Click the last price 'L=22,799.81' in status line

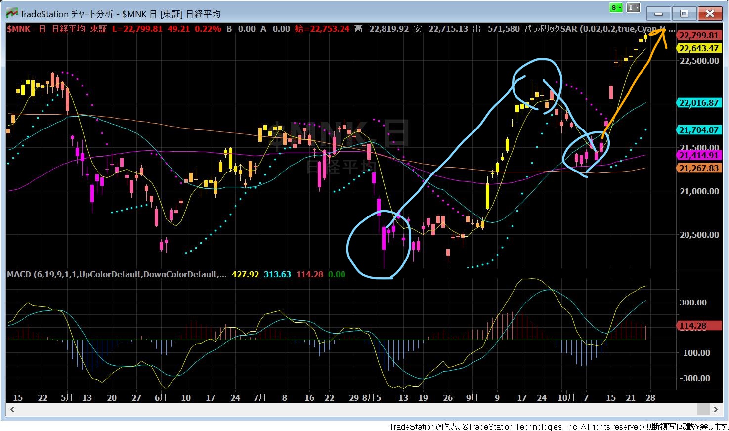137,29
